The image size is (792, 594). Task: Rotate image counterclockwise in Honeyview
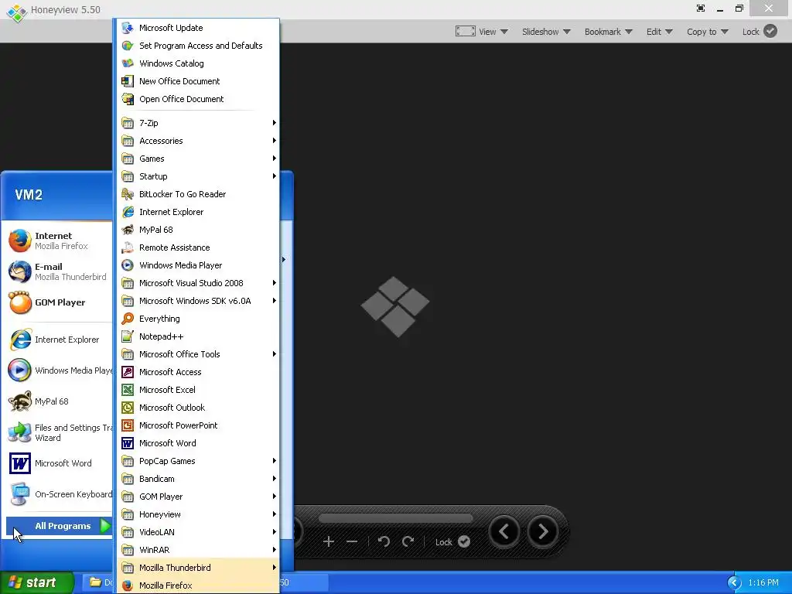tap(384, 541)
